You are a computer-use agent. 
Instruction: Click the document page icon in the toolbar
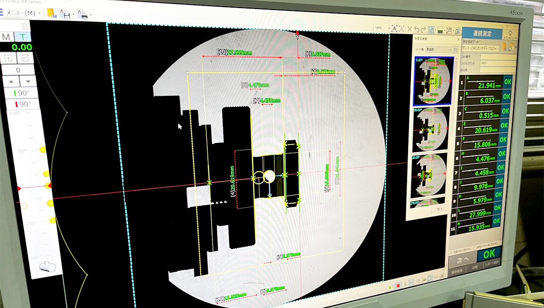click(x=457, y=31)
